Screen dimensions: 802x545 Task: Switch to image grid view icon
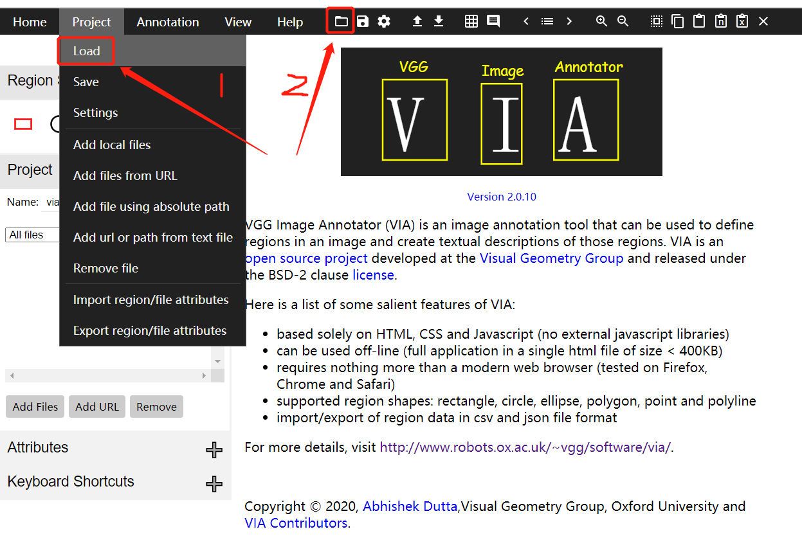point(471,21)
